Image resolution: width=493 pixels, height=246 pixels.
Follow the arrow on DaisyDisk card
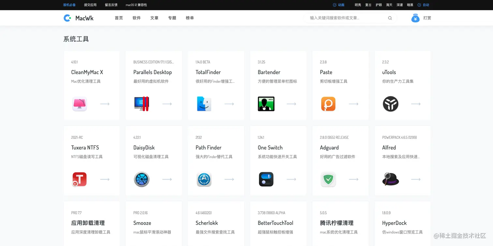[167, 179]
